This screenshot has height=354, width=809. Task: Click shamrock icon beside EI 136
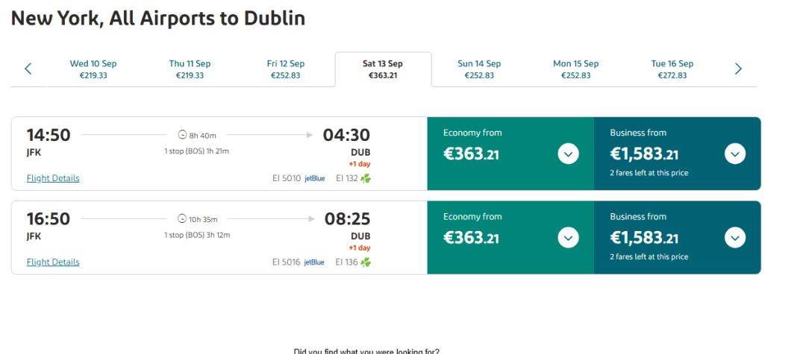pos(366,262)
